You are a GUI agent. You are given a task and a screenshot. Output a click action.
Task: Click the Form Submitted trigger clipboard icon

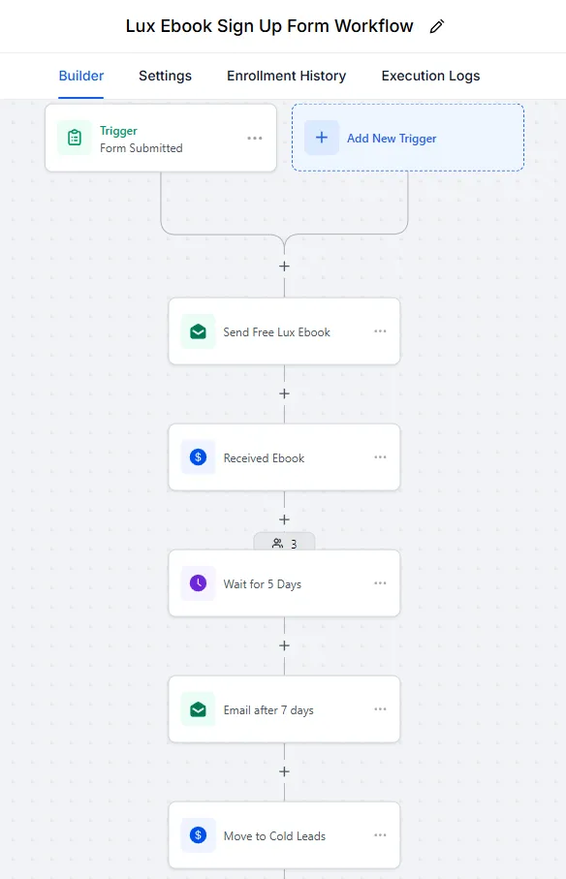tap(75, 138)
